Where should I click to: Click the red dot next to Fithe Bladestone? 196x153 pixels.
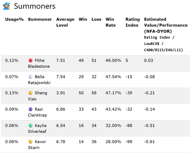31,61
